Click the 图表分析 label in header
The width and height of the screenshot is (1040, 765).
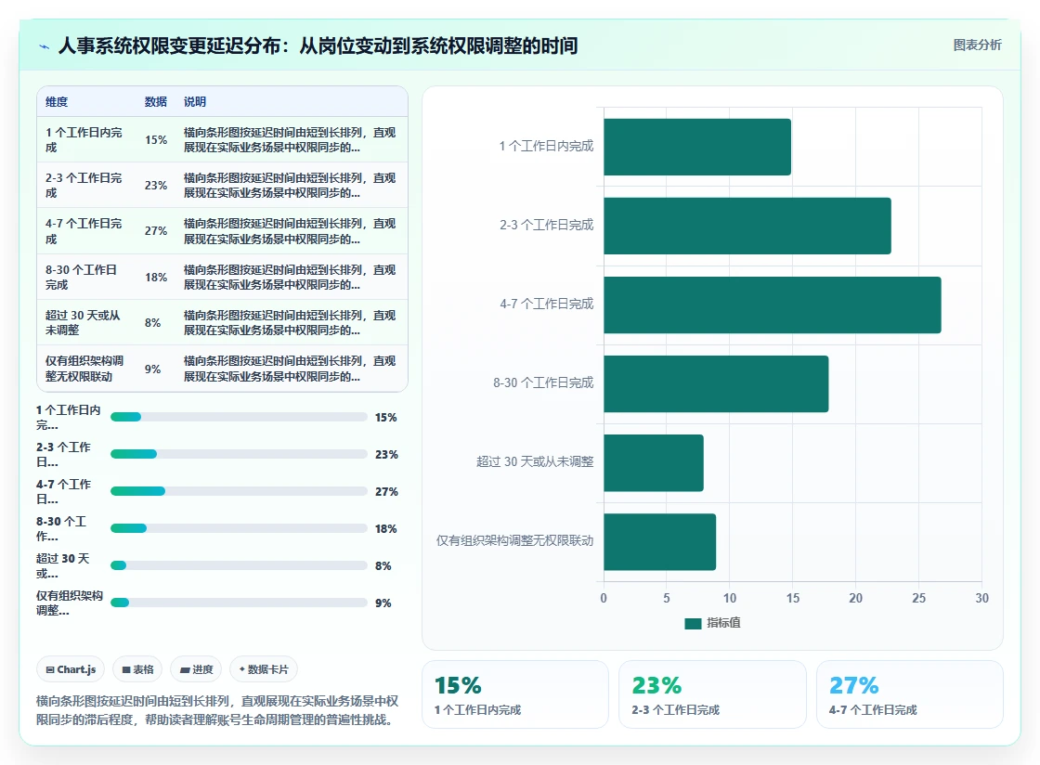[977, 45]
